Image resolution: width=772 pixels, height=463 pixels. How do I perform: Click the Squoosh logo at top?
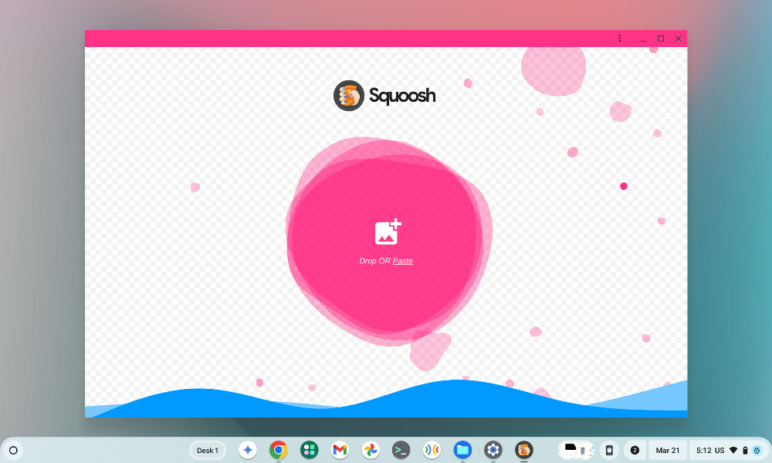pos(384,96)
